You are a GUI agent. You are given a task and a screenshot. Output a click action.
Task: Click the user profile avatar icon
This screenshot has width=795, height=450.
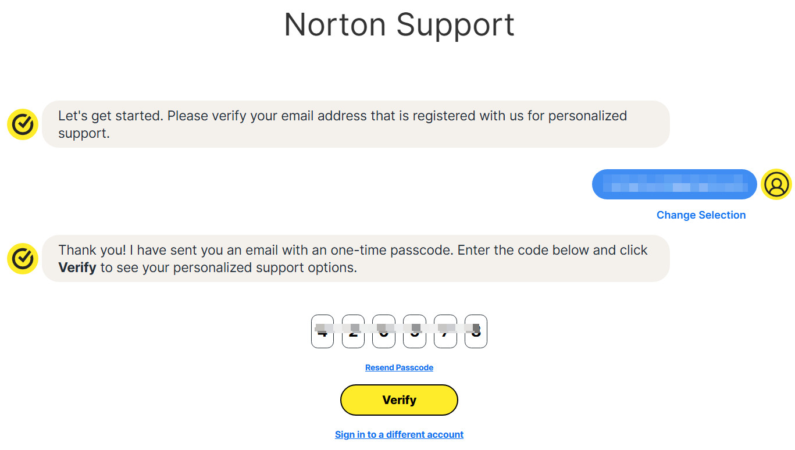(776, 184)
